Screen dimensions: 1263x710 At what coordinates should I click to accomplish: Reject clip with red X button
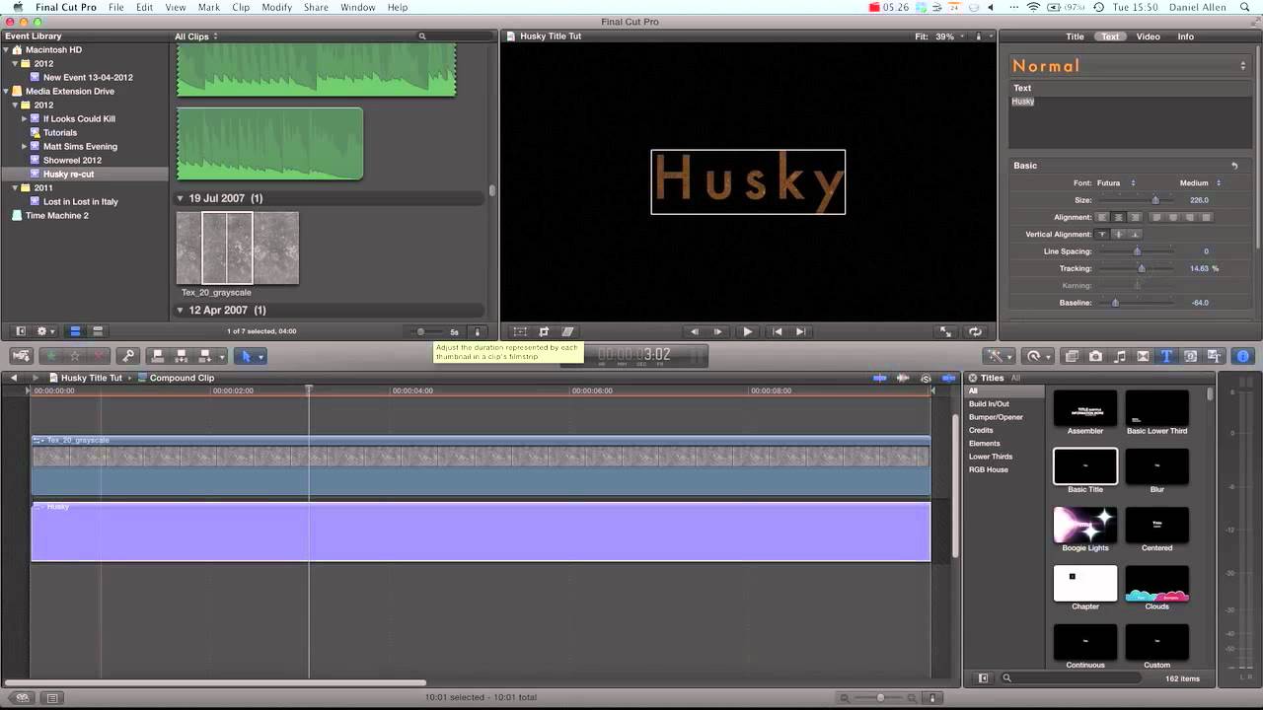click(x=98, y=356)
